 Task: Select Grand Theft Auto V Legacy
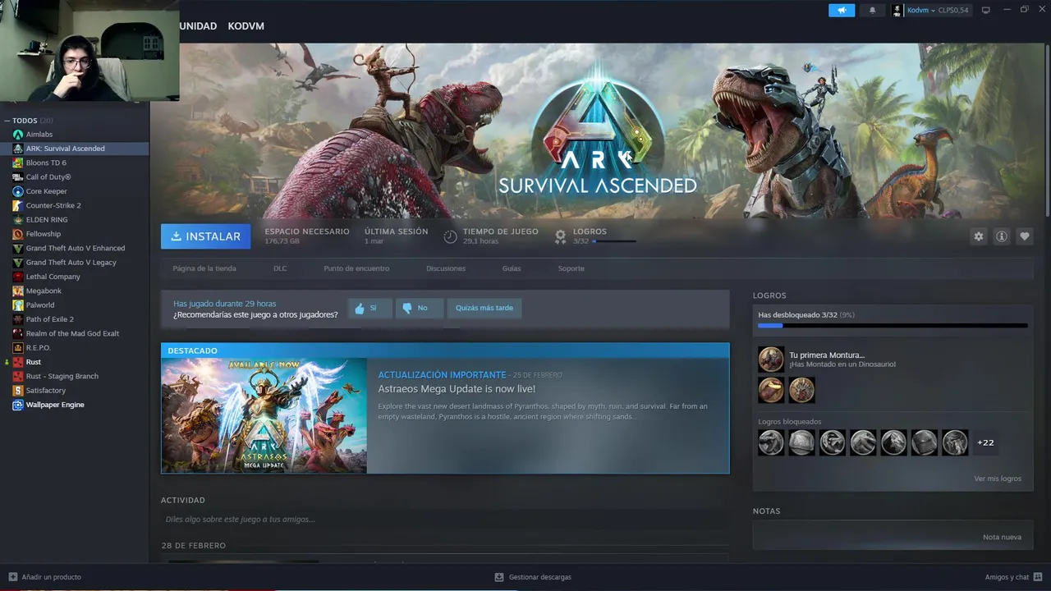point(71,263)
